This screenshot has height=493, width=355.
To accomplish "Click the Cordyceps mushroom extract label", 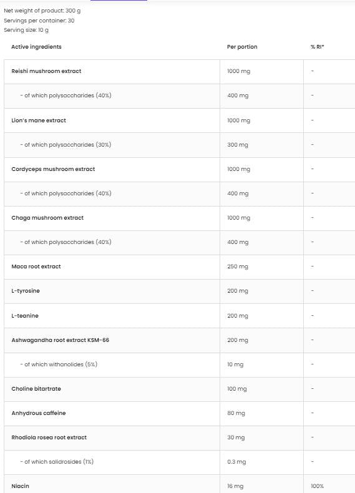I will (53, 169).
